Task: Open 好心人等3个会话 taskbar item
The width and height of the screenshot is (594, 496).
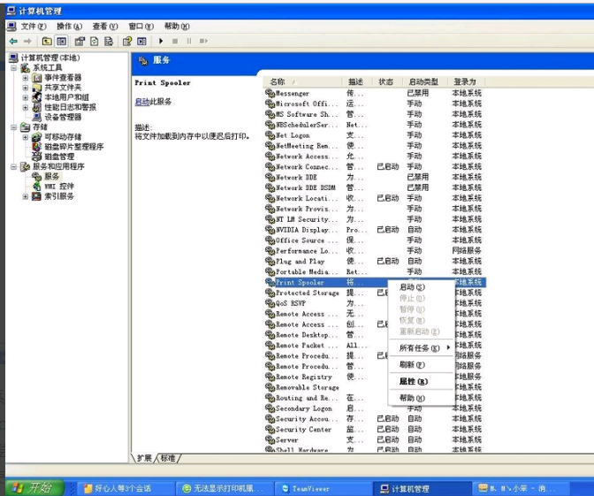Action: tap(126, 488)
